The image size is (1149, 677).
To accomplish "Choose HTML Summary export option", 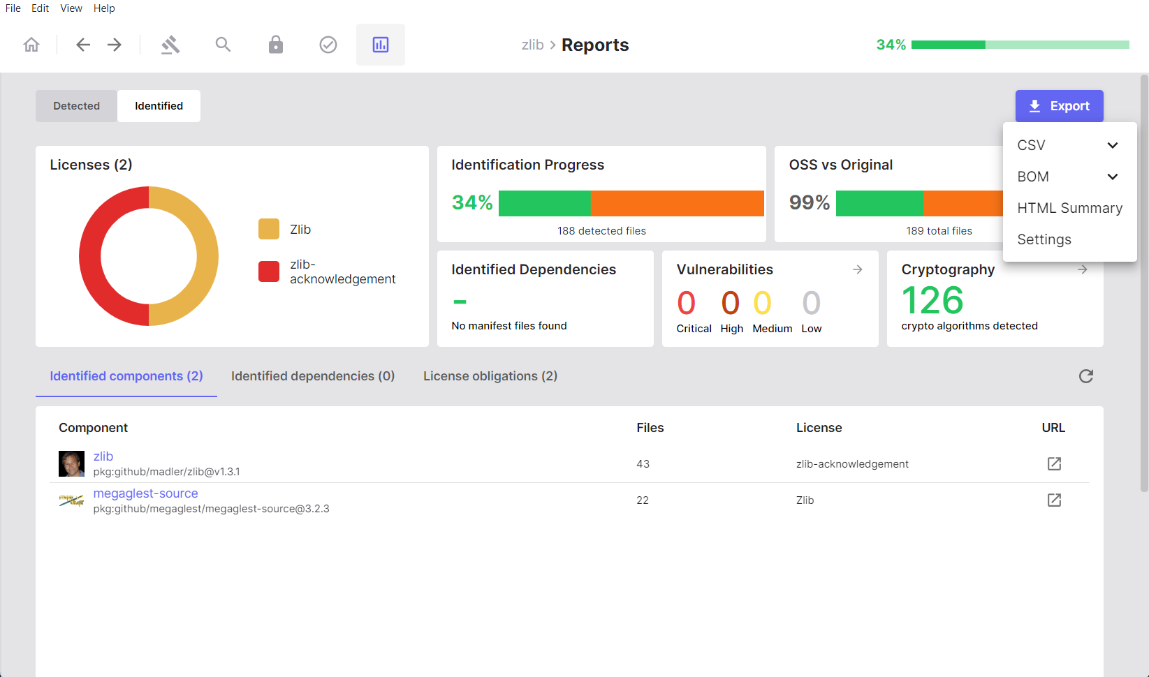I will click(x=1069, y=208).
